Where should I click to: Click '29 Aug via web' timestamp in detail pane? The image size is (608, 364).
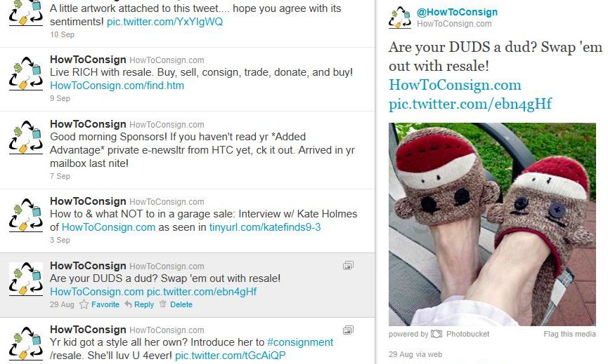coord(415,354)
